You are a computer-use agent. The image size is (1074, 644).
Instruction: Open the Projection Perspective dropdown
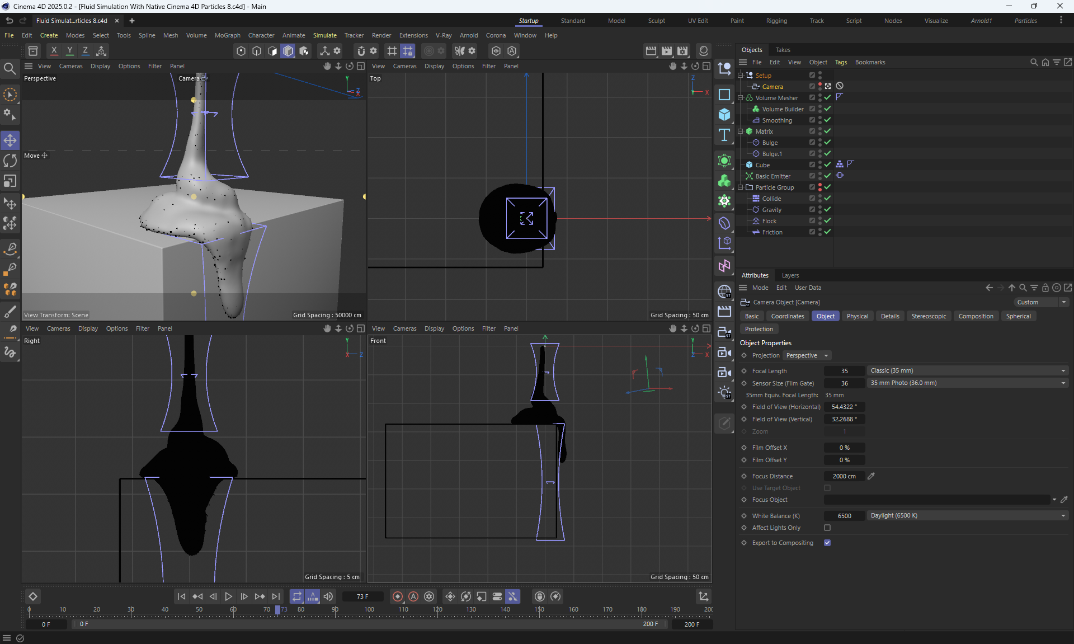[x=807, y=355]
